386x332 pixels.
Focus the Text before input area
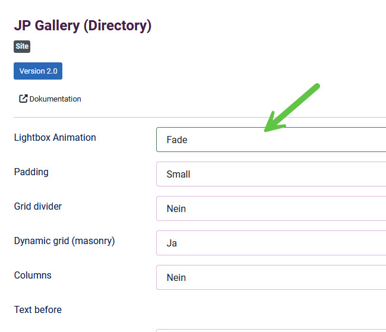pyautogui.click(x=271, y=331)
